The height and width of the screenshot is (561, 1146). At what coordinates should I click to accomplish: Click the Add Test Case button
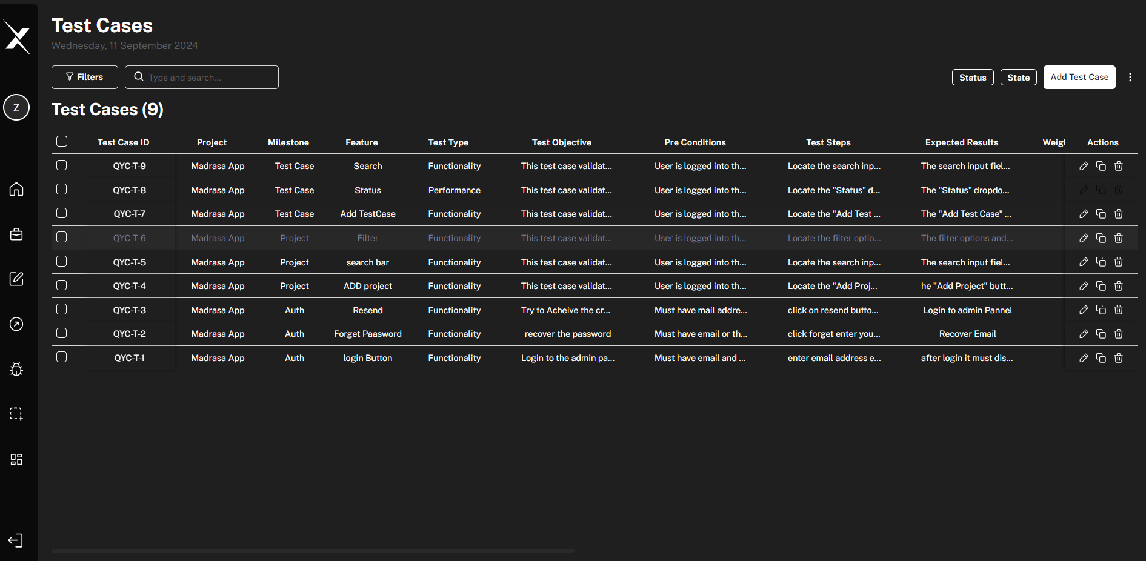(1079, 77)
